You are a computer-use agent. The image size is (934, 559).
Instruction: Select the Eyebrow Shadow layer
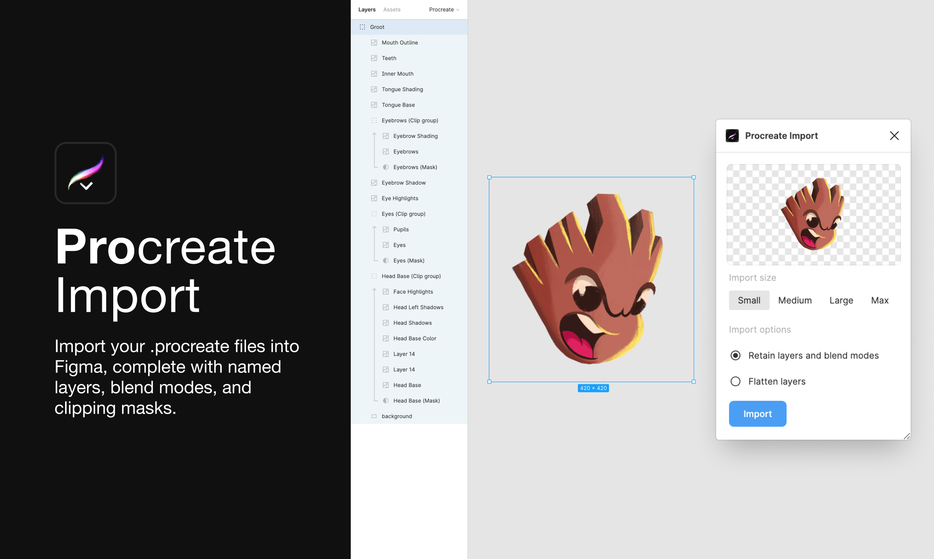[x=409, y=183]
